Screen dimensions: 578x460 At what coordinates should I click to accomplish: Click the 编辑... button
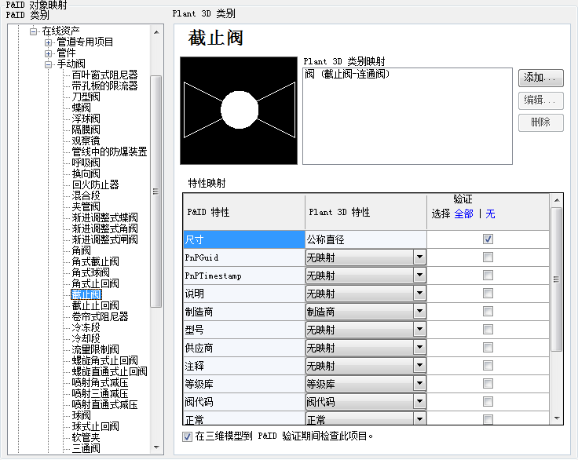pos(541,100)
